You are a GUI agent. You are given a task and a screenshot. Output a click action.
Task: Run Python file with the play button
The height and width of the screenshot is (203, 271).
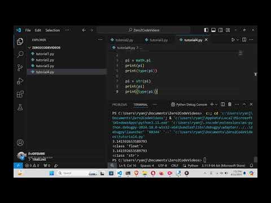tap(233, 40)
